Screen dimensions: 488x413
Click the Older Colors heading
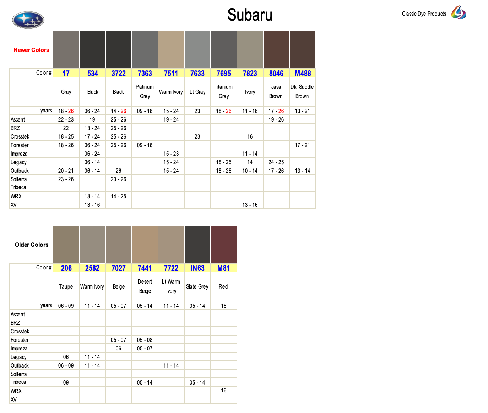tap(32, 245)
